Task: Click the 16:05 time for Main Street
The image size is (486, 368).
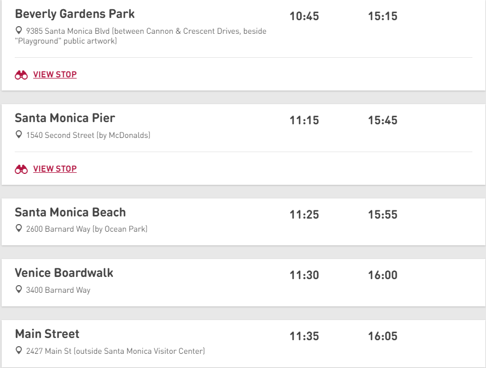Action: click(x=382, y=336)
